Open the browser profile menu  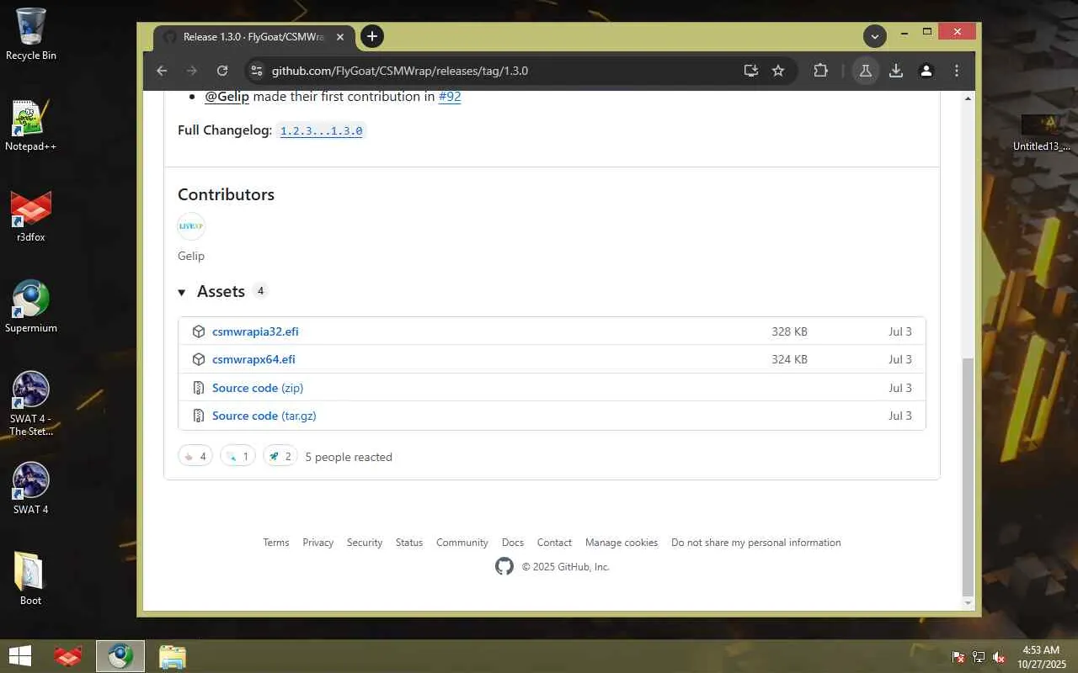click(926, 71)
